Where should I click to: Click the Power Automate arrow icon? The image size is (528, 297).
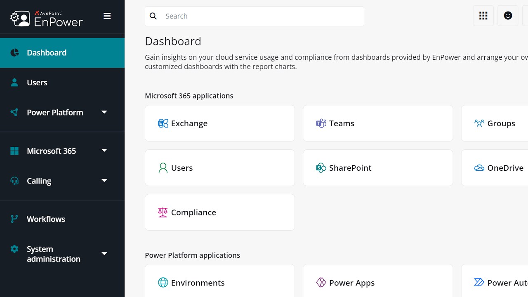[479, 283]
